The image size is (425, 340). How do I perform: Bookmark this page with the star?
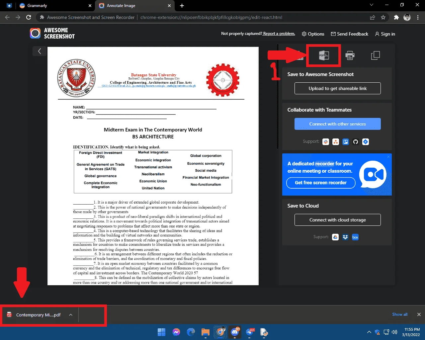(x=383, y=17)
